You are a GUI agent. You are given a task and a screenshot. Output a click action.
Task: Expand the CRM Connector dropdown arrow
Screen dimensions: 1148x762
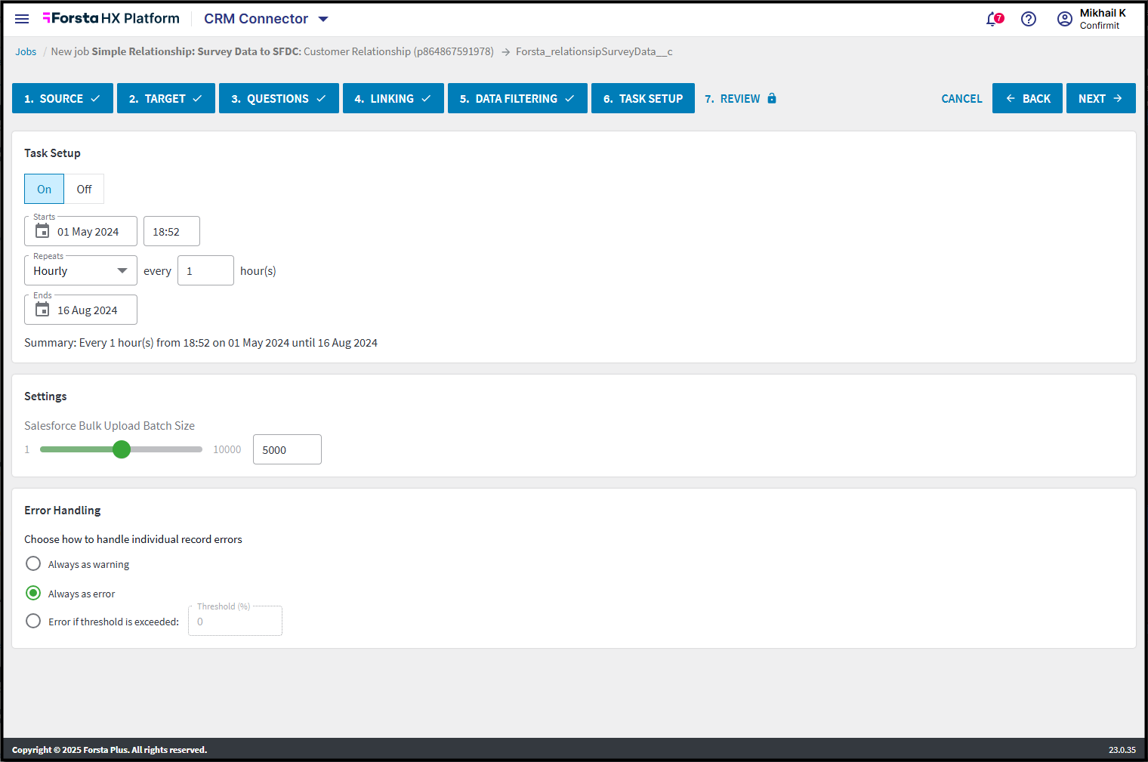pos(323,19)
